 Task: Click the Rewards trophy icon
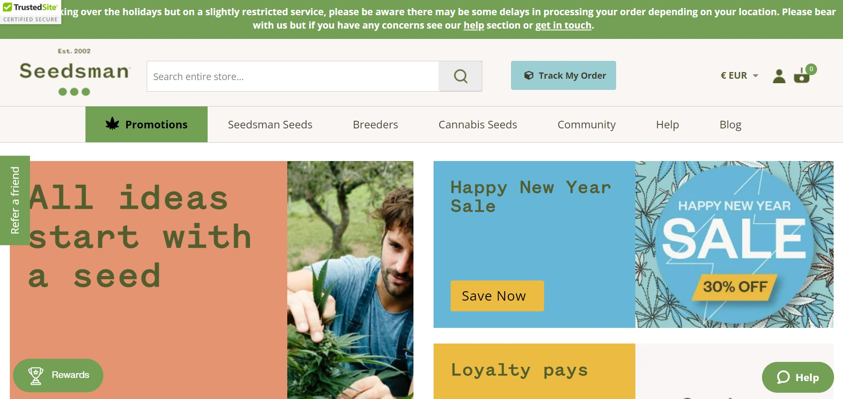point(36,376)
